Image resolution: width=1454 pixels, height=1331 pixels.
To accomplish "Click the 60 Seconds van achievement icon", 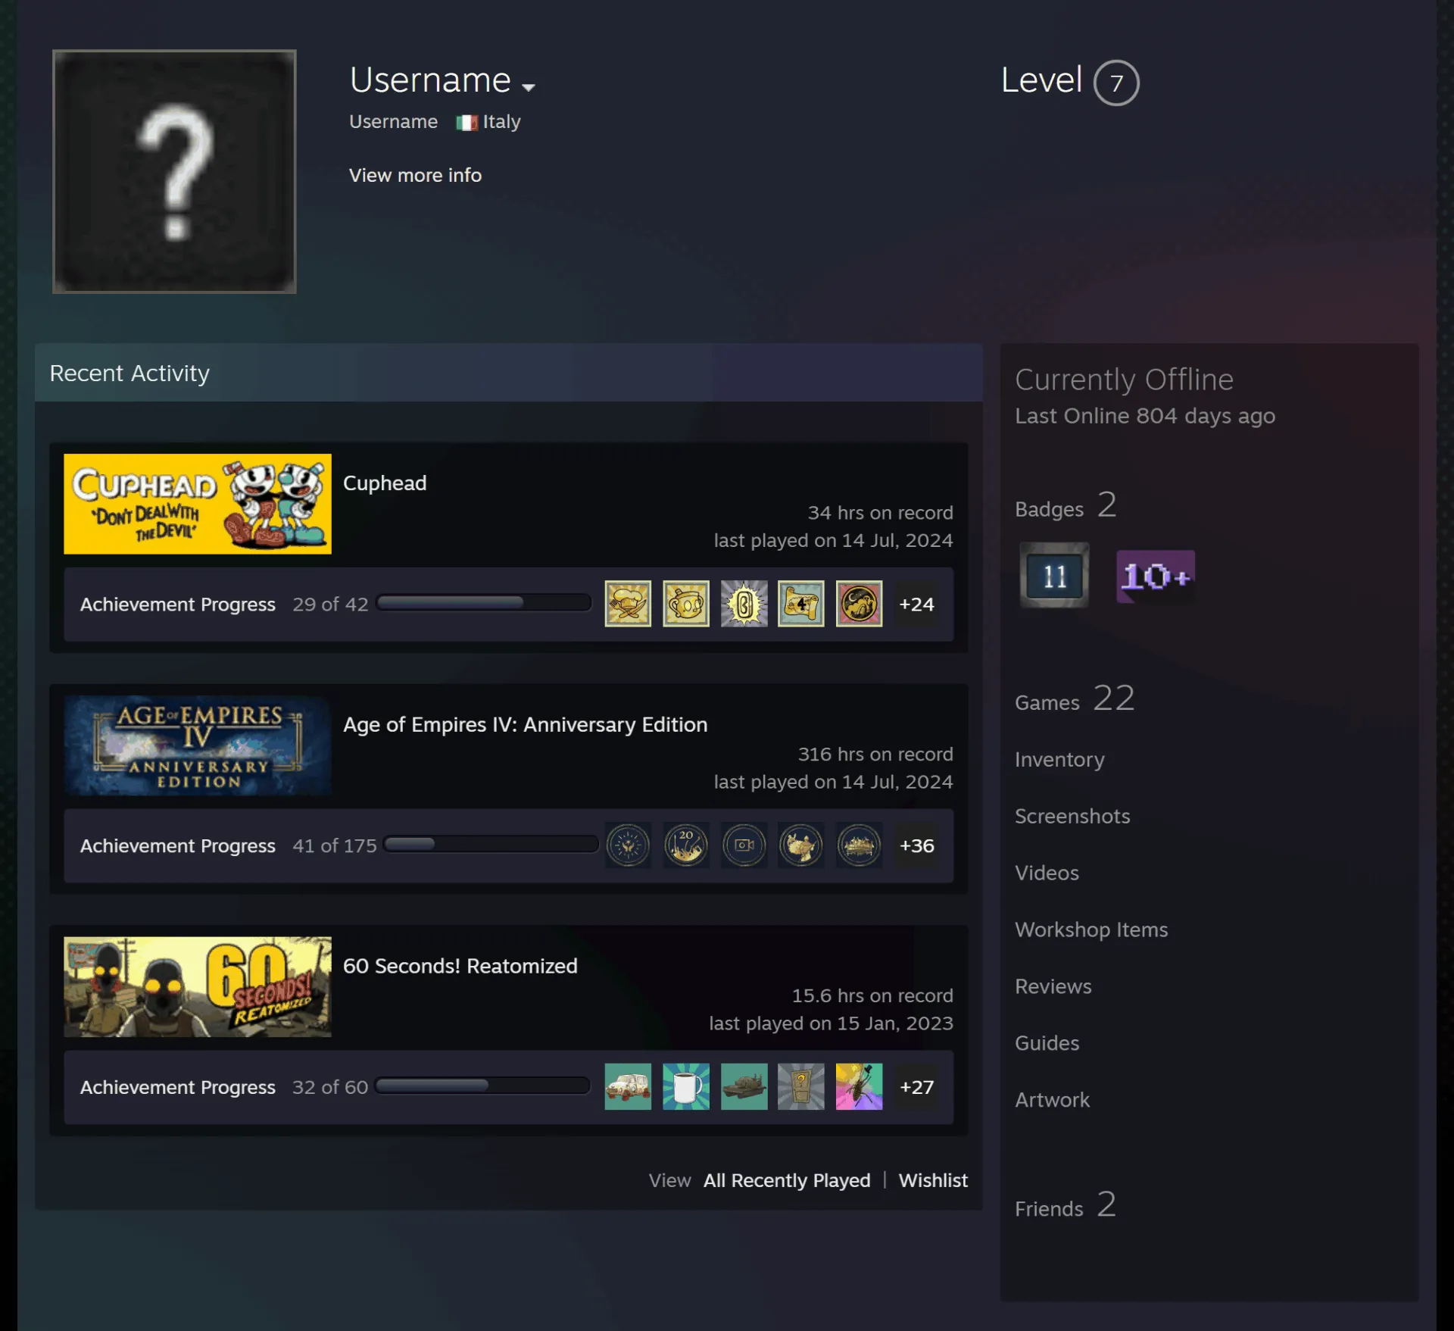I will 628,1086.
